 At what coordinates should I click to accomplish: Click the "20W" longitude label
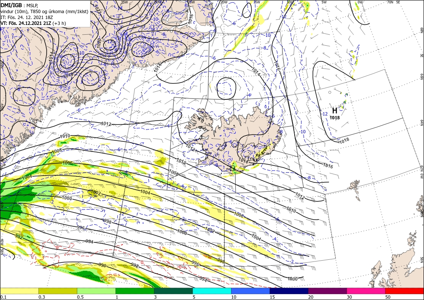223,2
